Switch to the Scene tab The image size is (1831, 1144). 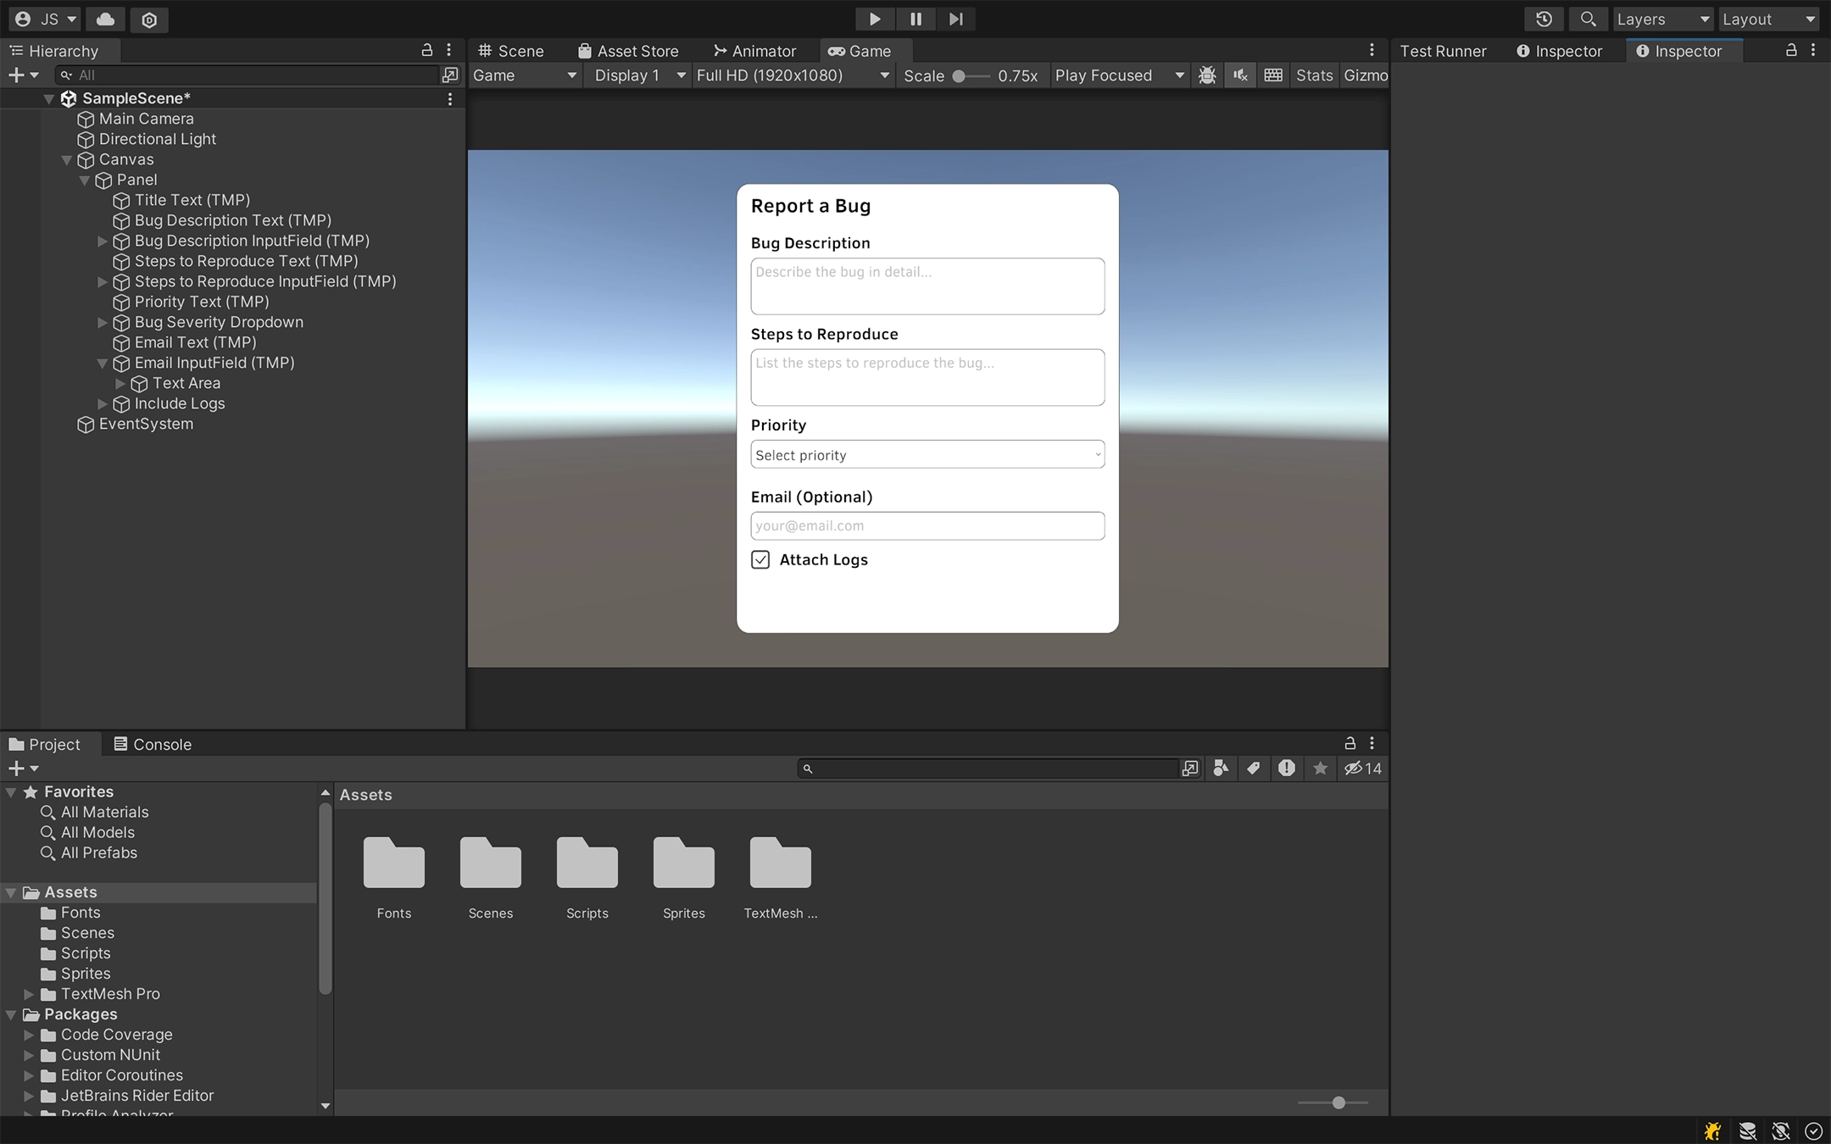click(x=520, y=50)
